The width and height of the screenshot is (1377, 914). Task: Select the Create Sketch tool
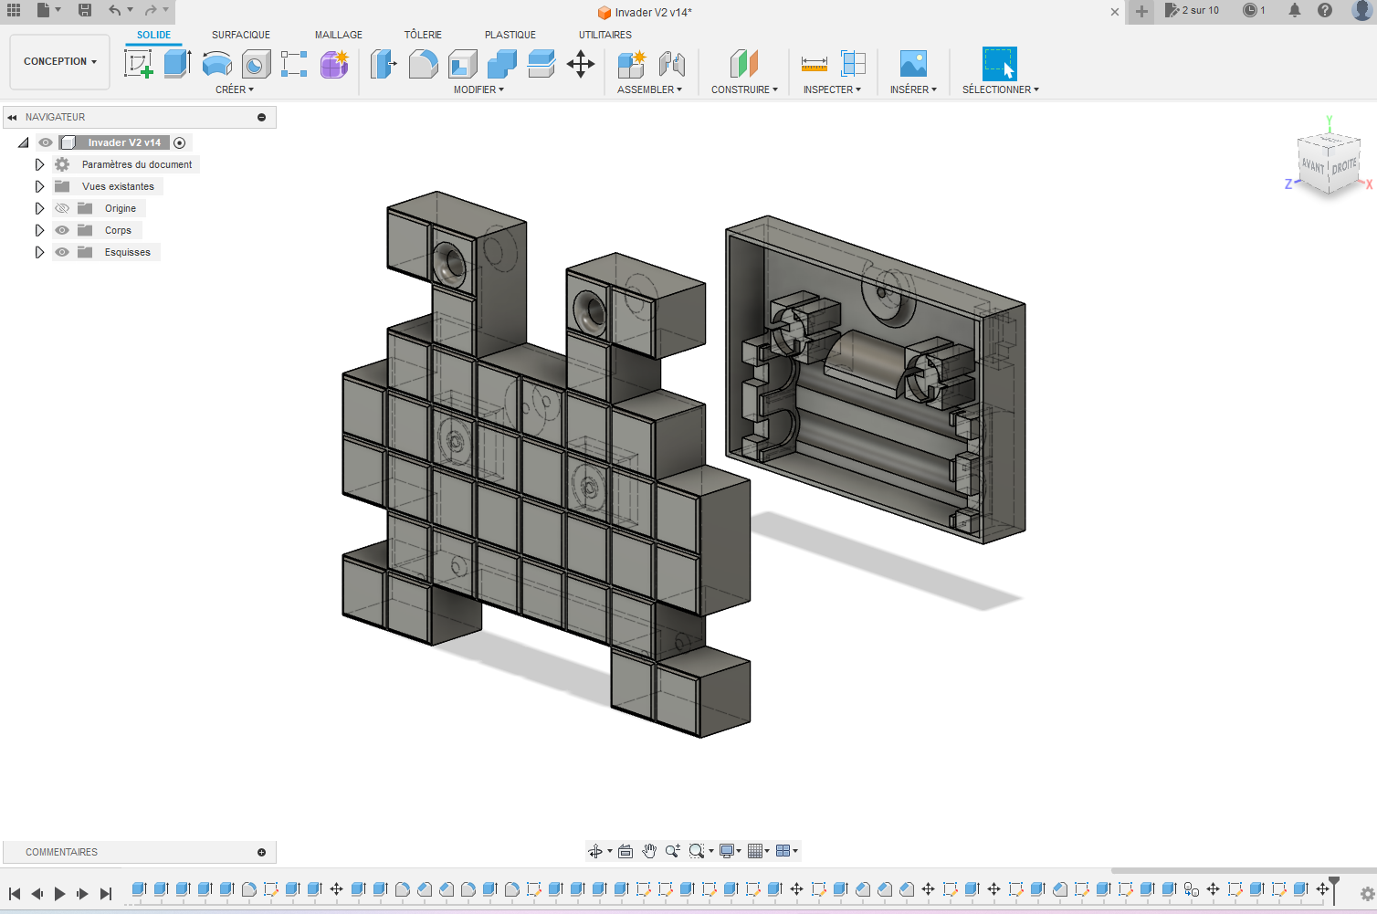pyautogui.click(x=138, y=64)
